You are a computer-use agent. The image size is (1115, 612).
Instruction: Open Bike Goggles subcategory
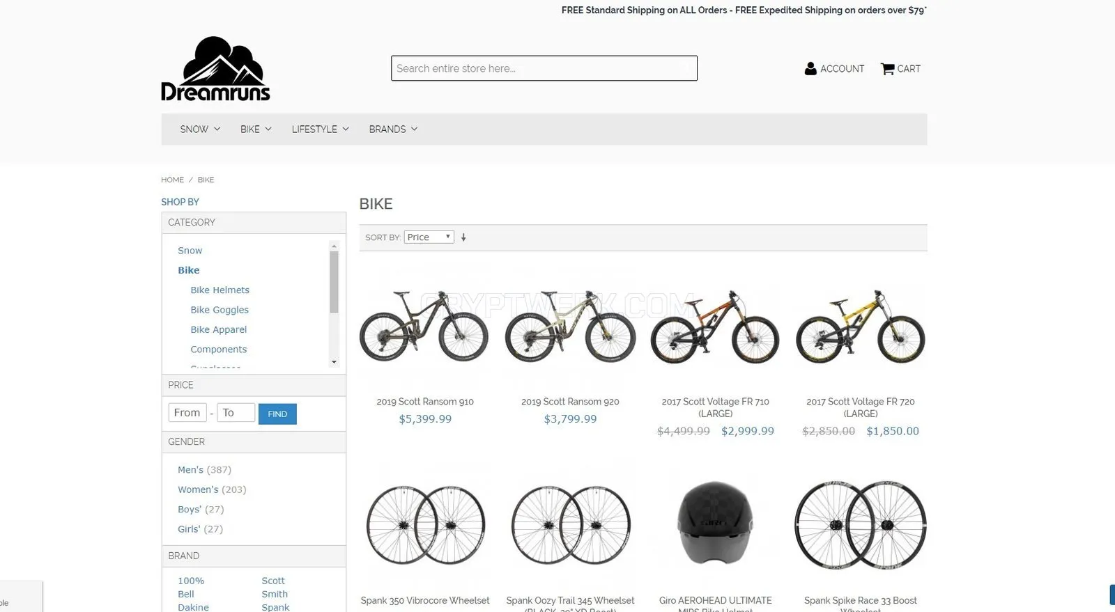[220, 310]
